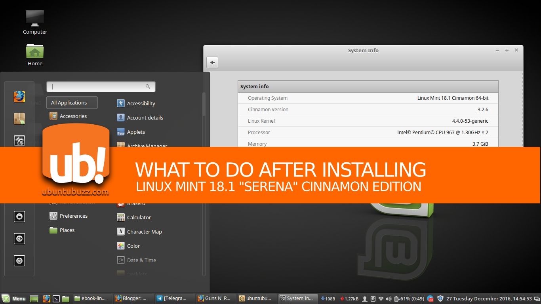Screen dimensions: 541x304
Task: Click the System In... taskbar window button
Action: (298, 299)
